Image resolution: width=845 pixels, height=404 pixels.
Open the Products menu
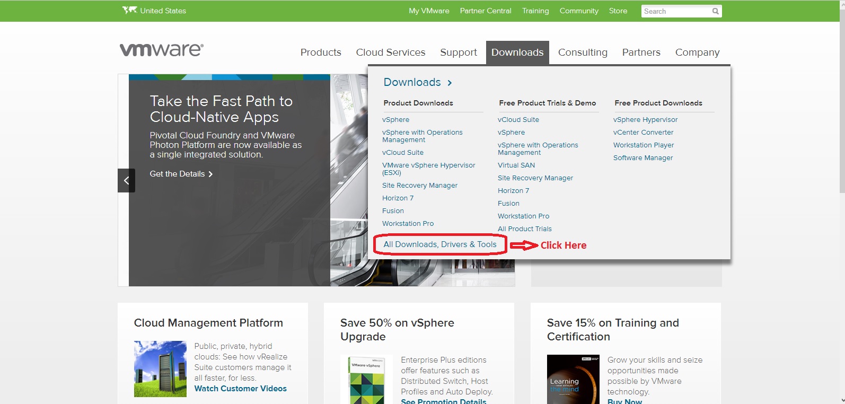pyautogui.click(x=321, y=52)
